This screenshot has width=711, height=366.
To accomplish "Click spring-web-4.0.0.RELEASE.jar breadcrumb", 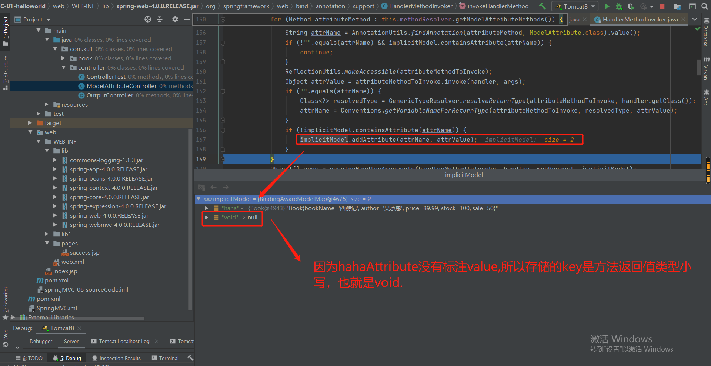I will pyautogui.click(x=157, y=6).
